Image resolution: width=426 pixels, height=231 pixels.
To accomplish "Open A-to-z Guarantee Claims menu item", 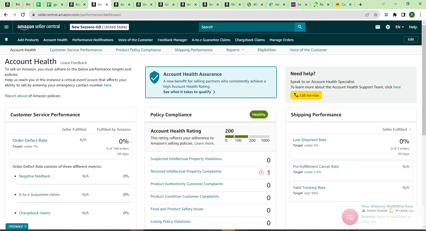I will click(211, 40).
